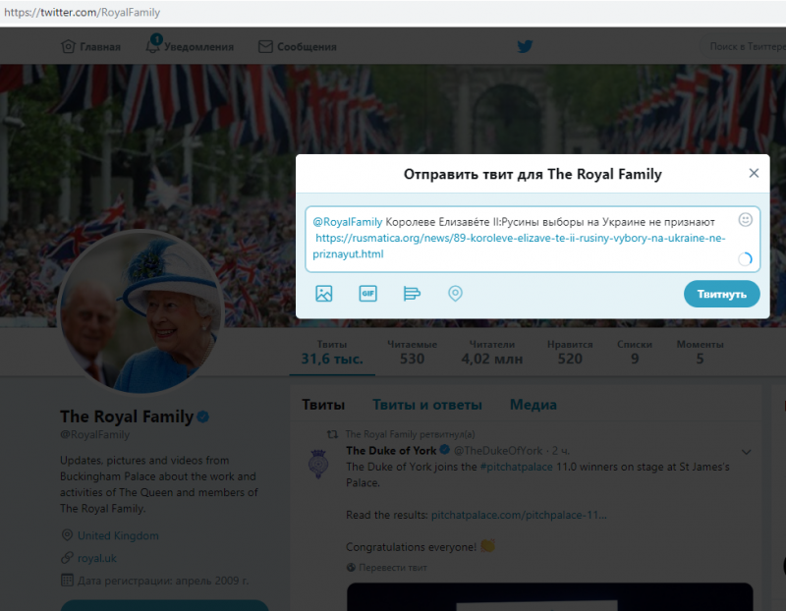Open the Нравится 520 stat
The width and height of the screenshot is (786, 611).
point(570,353)
